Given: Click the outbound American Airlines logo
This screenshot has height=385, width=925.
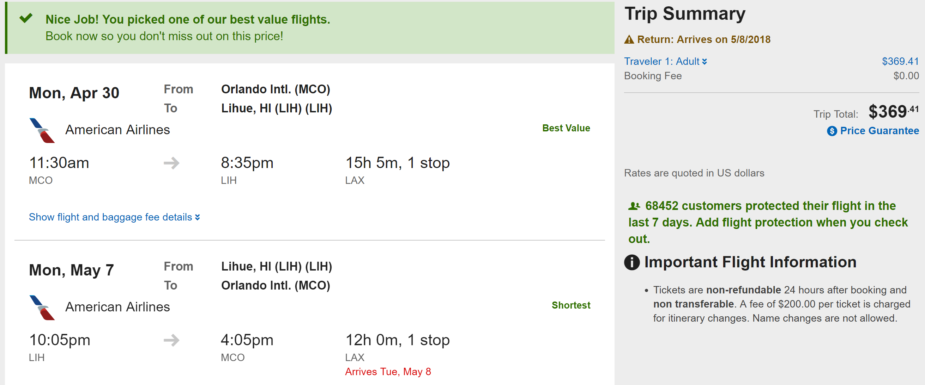Looking at the screenshot, I should pyautogui.click(x=42, y=130).
